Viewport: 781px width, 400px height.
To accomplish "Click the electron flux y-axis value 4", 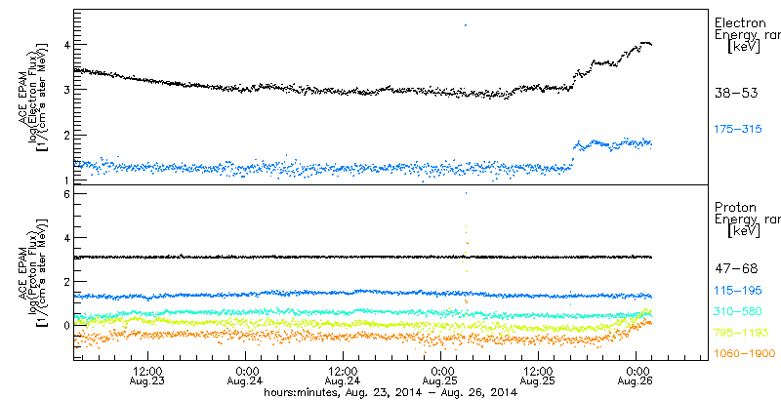I will (64, 44).
